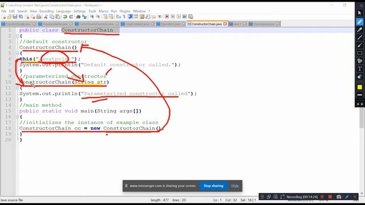Click line number 18 in margin
365x205 pixels.
(x=8, y=128)
